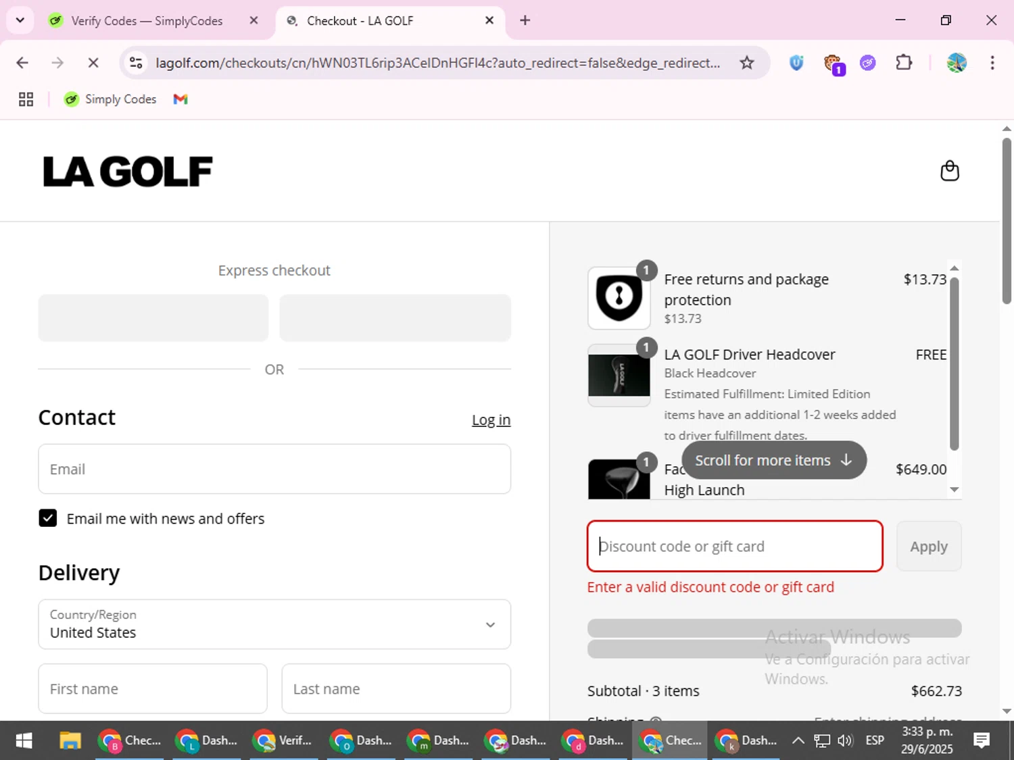Open the network tray icon

(821, 740)
